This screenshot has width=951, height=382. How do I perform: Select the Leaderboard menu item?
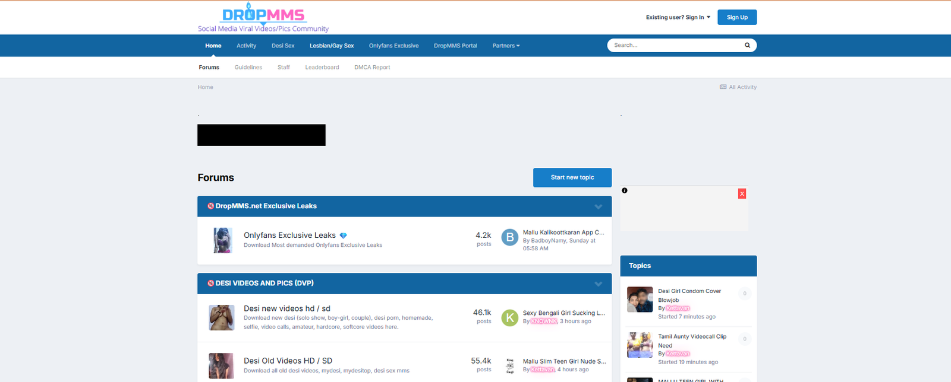322,68
